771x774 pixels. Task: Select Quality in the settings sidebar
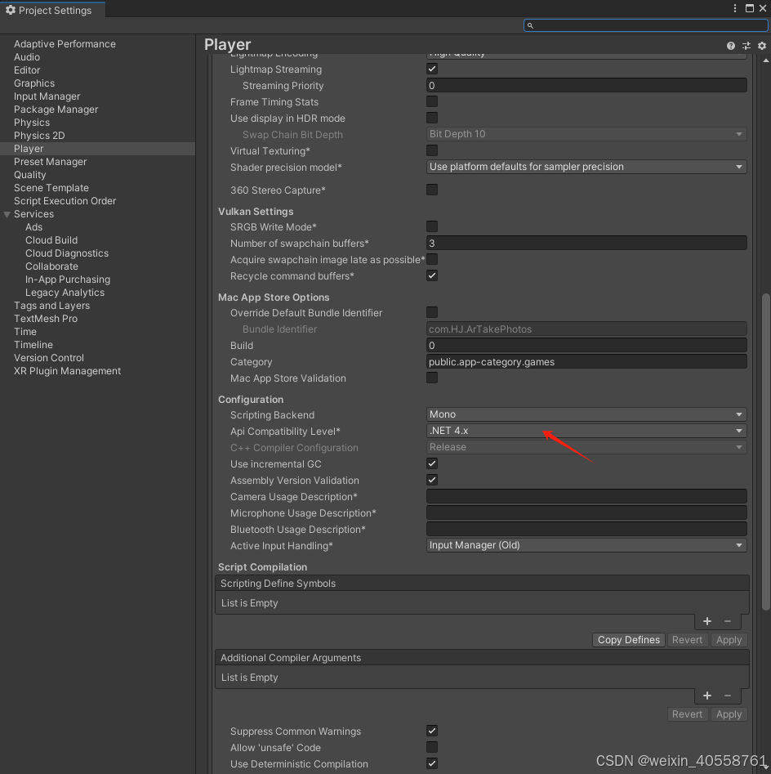click(x=30, y=174)
